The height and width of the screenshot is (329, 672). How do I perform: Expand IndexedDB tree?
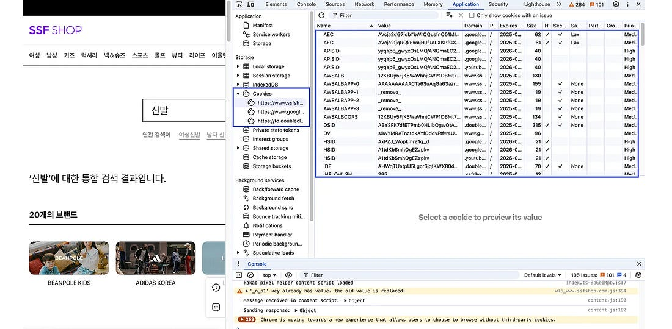tap(238, 85)
